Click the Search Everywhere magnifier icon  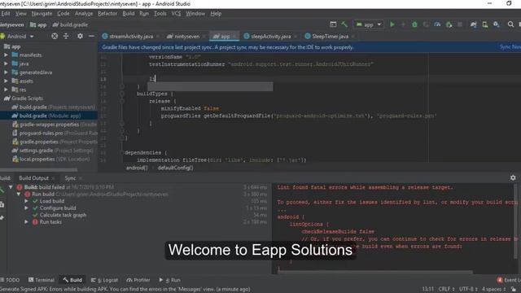[510, 24]
